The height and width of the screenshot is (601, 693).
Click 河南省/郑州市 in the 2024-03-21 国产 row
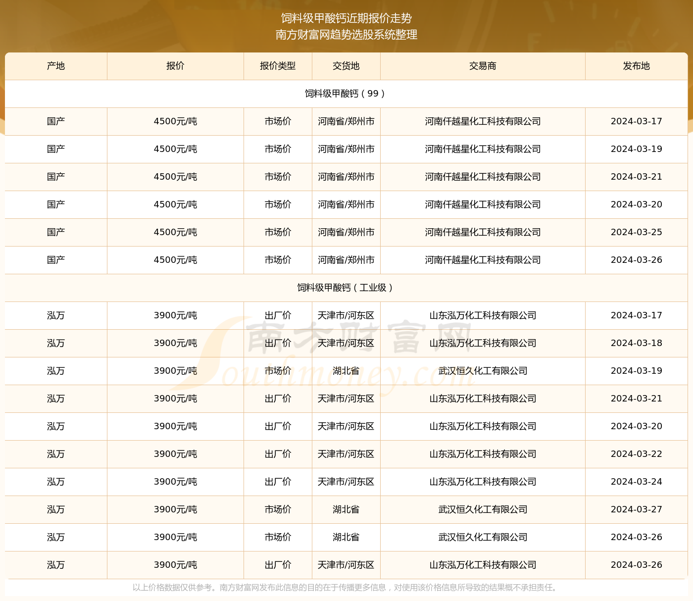346,177
